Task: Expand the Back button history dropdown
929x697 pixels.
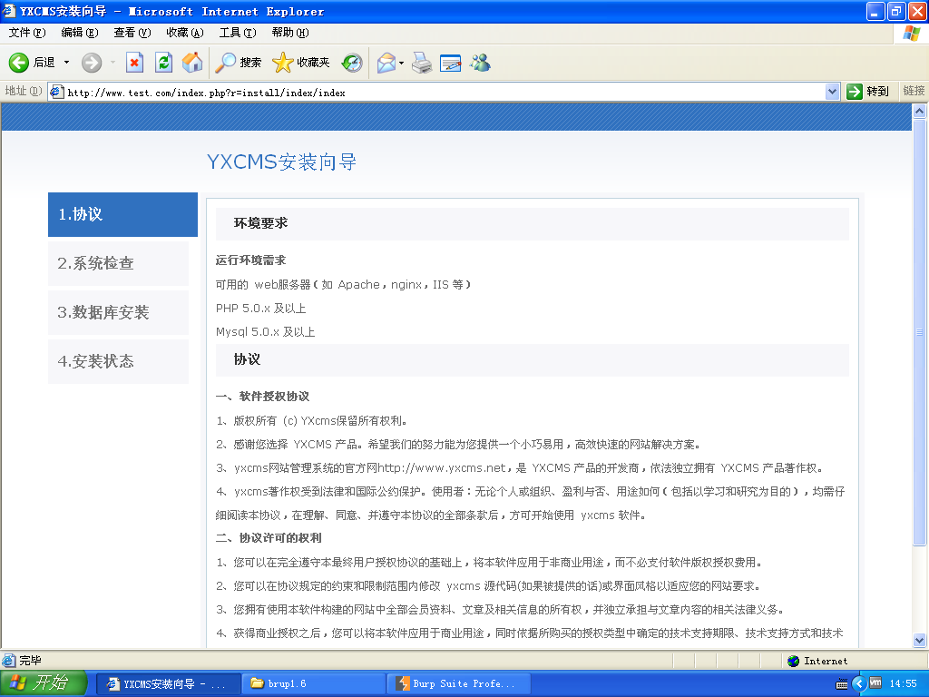Action: pos(66,63)
